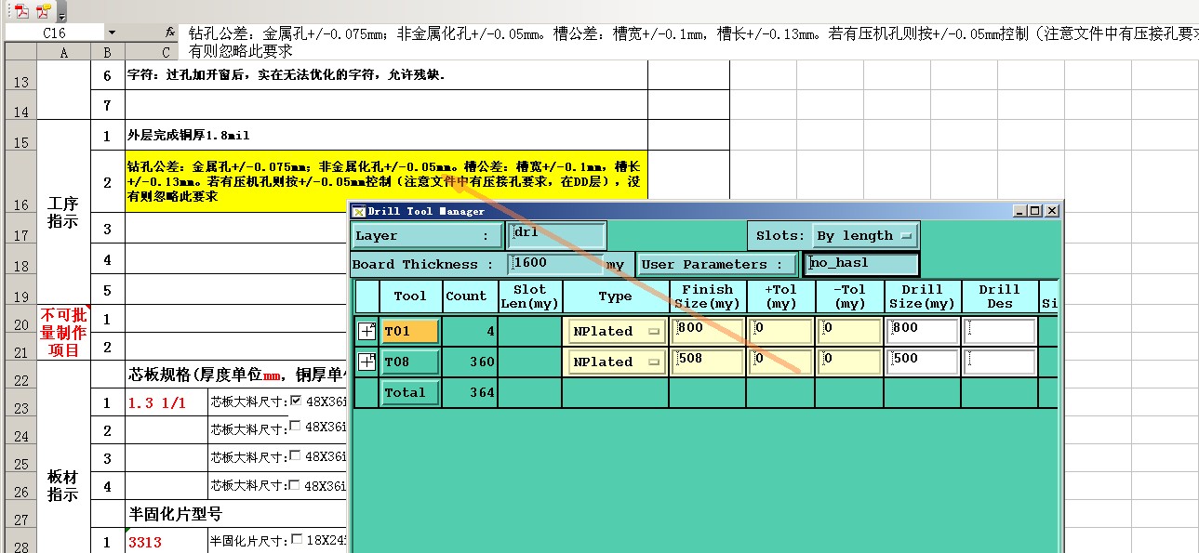Click the T08 -Tol field
This screenshot has height=553, width=1199.
click(x=850, y=362)
